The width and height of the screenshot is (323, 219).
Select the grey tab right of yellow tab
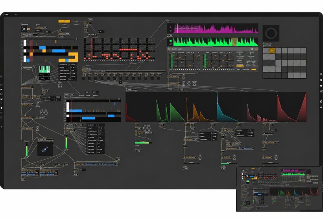77,21
